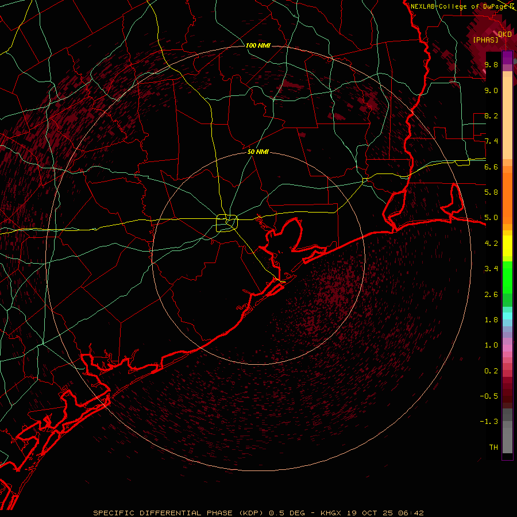Click the [PHAS] units label
The image size is (517, 517).
pos(485,40)
